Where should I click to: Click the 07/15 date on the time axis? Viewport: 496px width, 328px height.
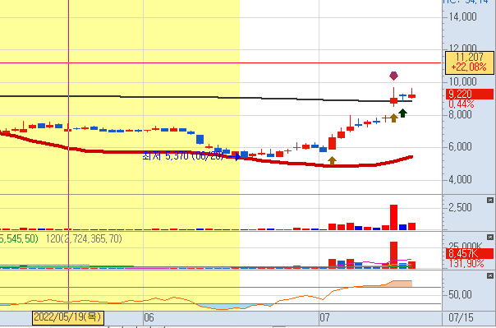click(x=462, y=317)
